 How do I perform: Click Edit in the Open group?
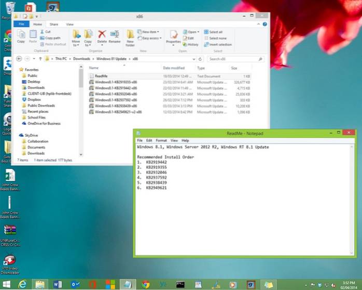point(188,38)
